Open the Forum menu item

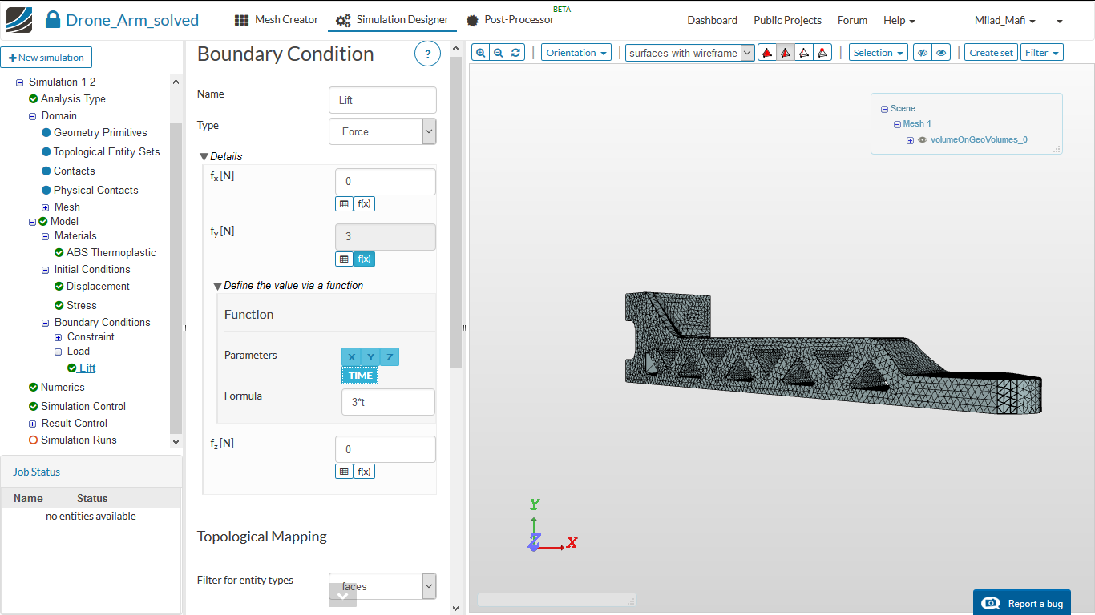coord(853,20)
